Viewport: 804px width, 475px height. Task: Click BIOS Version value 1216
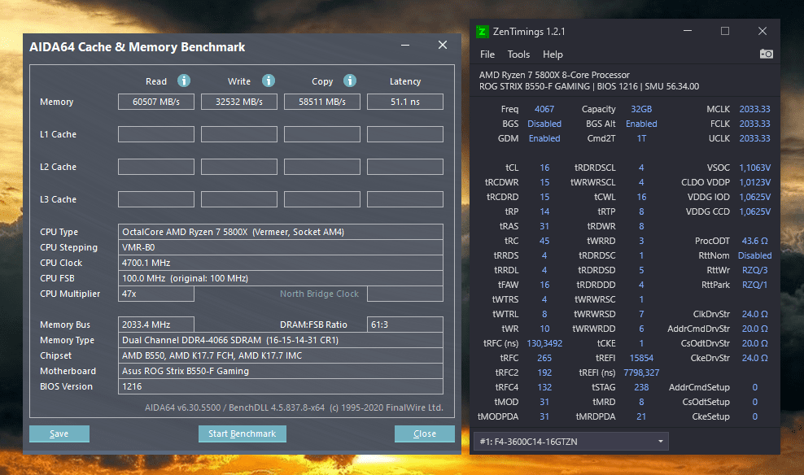tap(281, 386)
